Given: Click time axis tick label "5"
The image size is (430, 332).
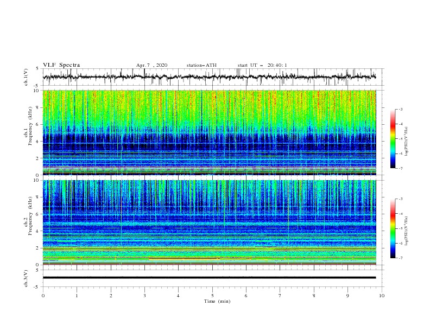Looking at the screenshot, I should [212, 296].
